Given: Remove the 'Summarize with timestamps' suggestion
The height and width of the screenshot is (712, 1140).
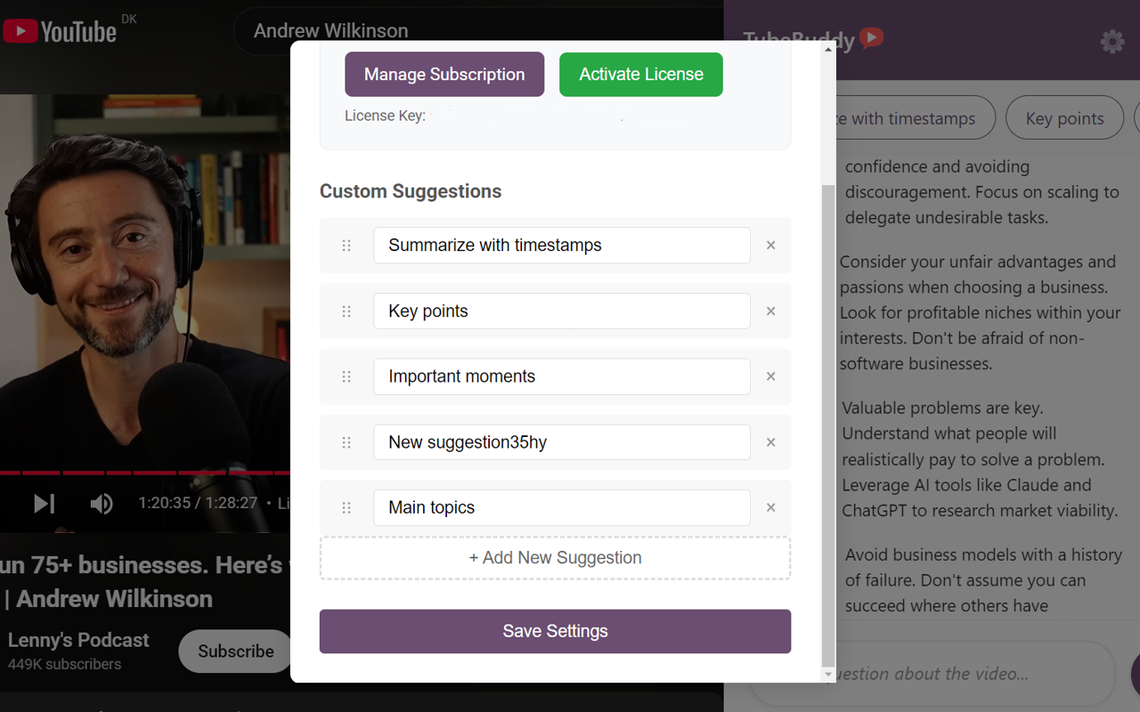Looking at the screenshot, I should pyautogui.click(x=771, y=246).
